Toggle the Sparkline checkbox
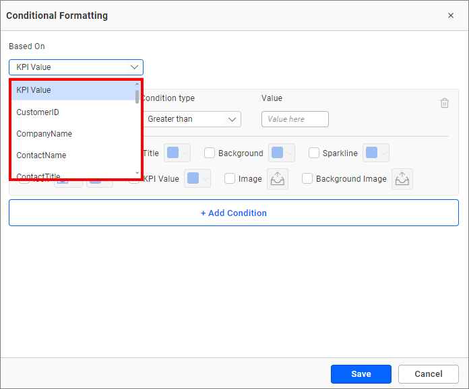Viewport: 469px width, 389px height. click(314, 153)
